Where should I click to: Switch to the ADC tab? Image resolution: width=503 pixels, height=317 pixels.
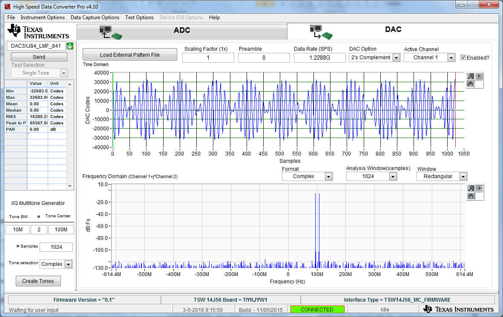click(182, 32)
